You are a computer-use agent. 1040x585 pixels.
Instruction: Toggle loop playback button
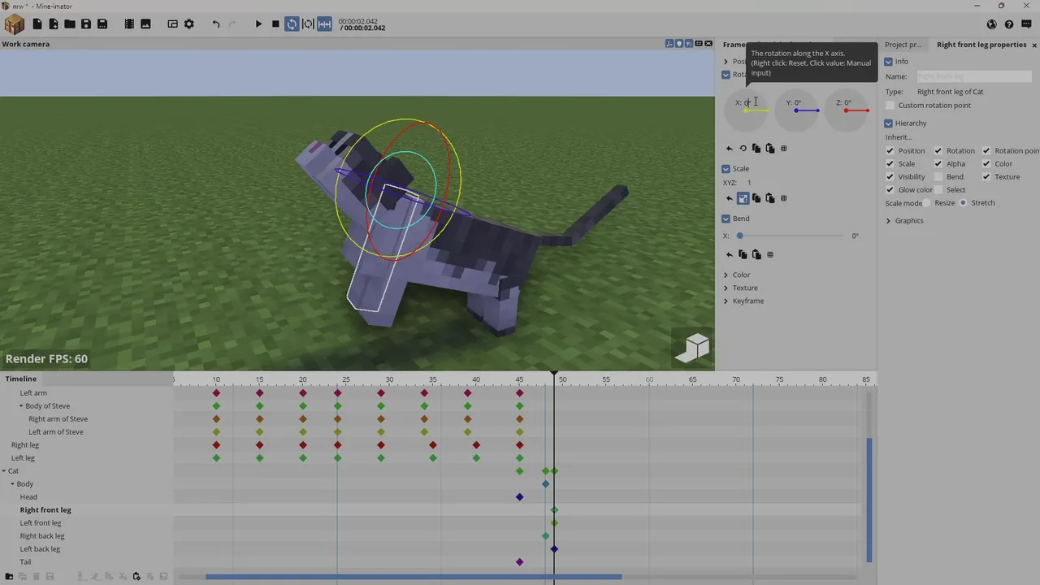click(x=292, y=24)
